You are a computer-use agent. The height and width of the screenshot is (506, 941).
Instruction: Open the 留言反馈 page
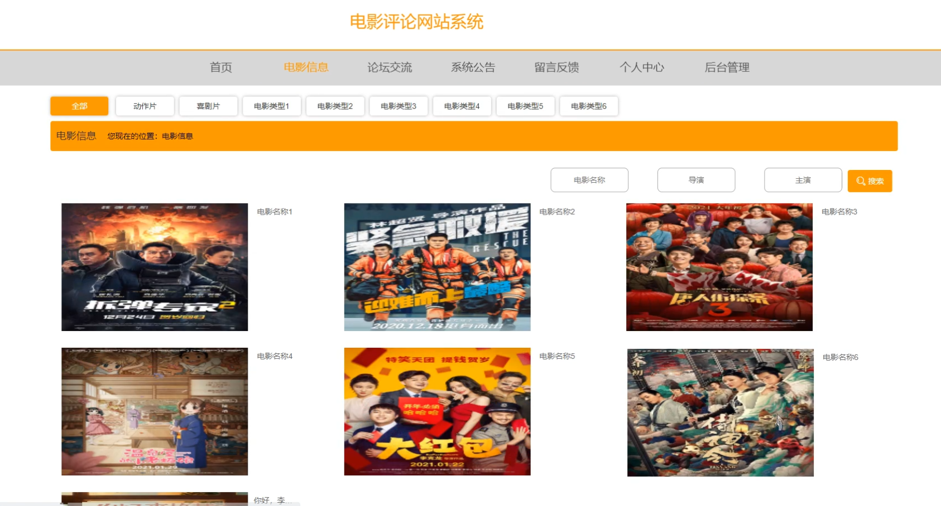coord(557,67)
